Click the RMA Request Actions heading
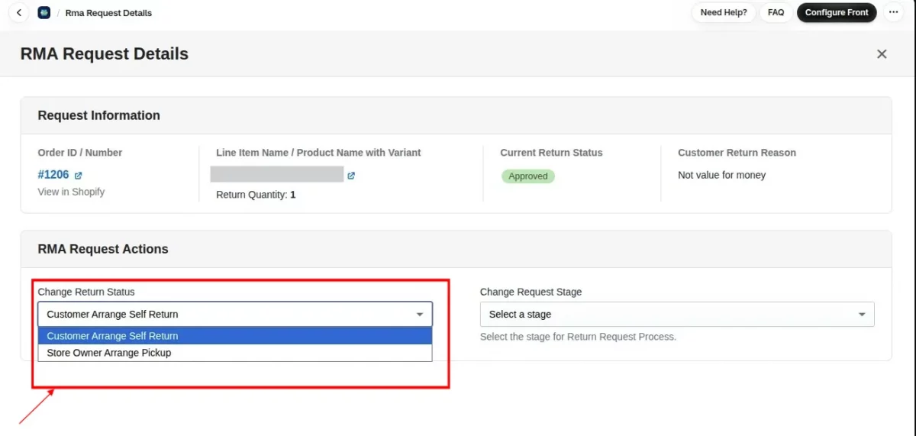The image size is (916, 436). tap(103, 249)
